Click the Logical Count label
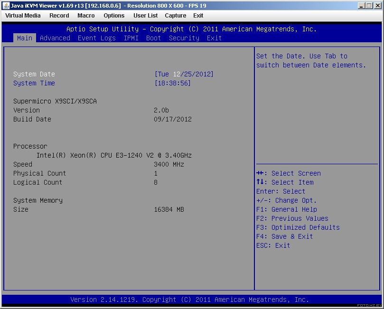Image resolution: width=384 pixels, height=309 pixels. pyautogui.click(x=37, y=182)
